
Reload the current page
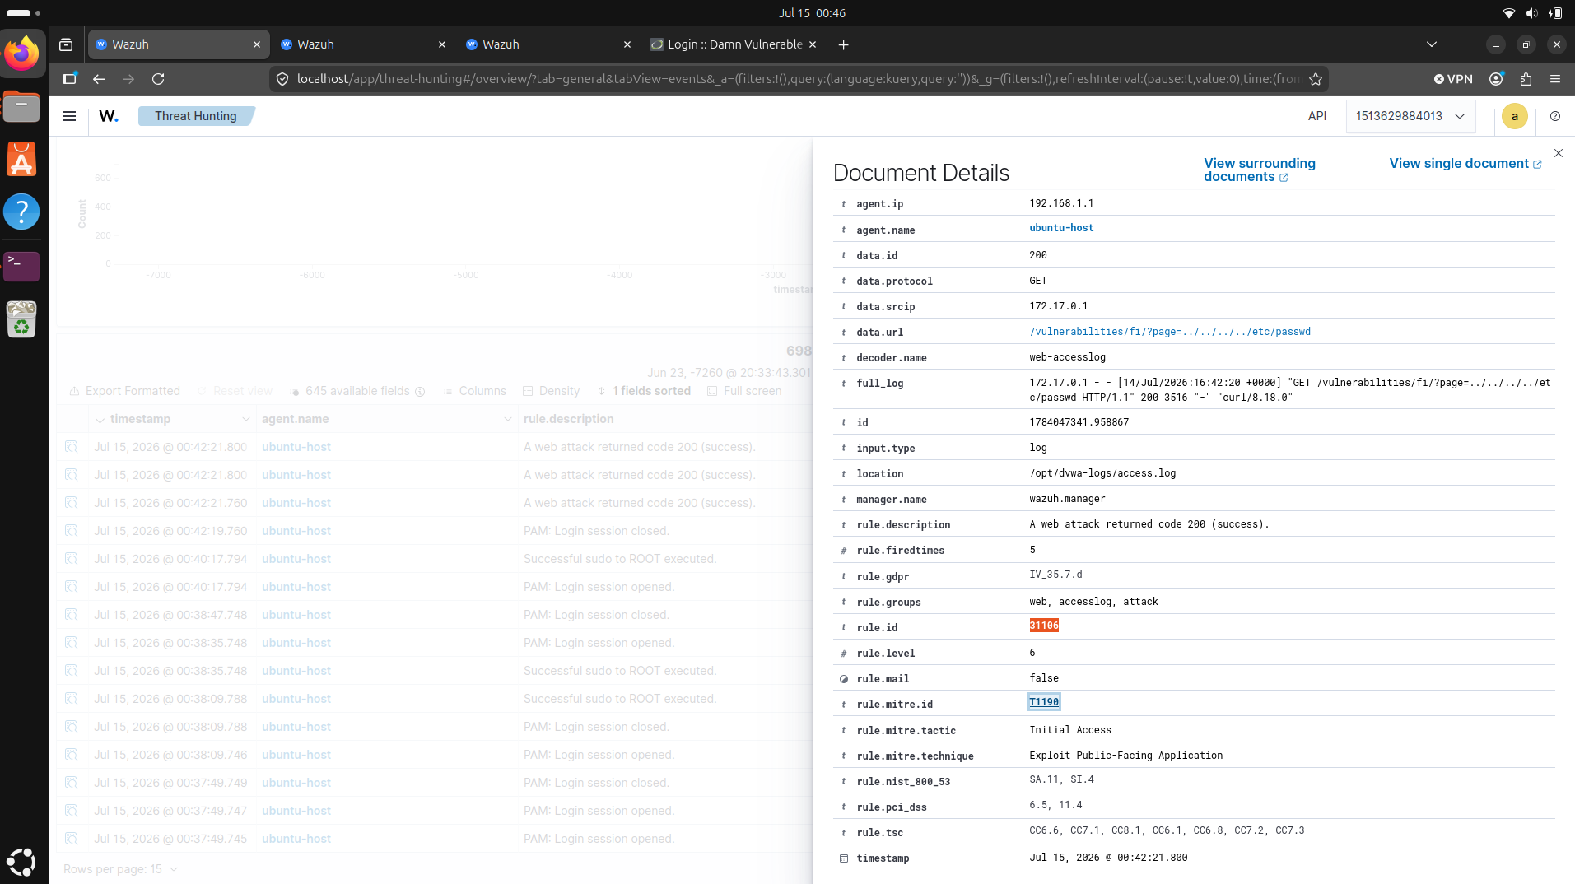tap(158, 79)
